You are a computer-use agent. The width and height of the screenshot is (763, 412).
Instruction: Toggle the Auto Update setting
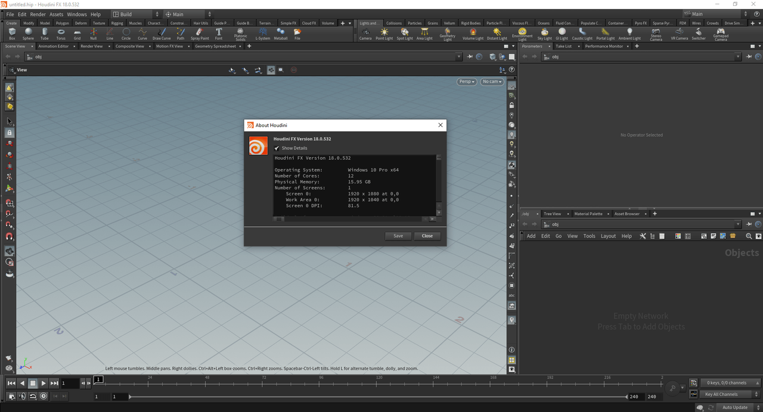pos(734,407)
